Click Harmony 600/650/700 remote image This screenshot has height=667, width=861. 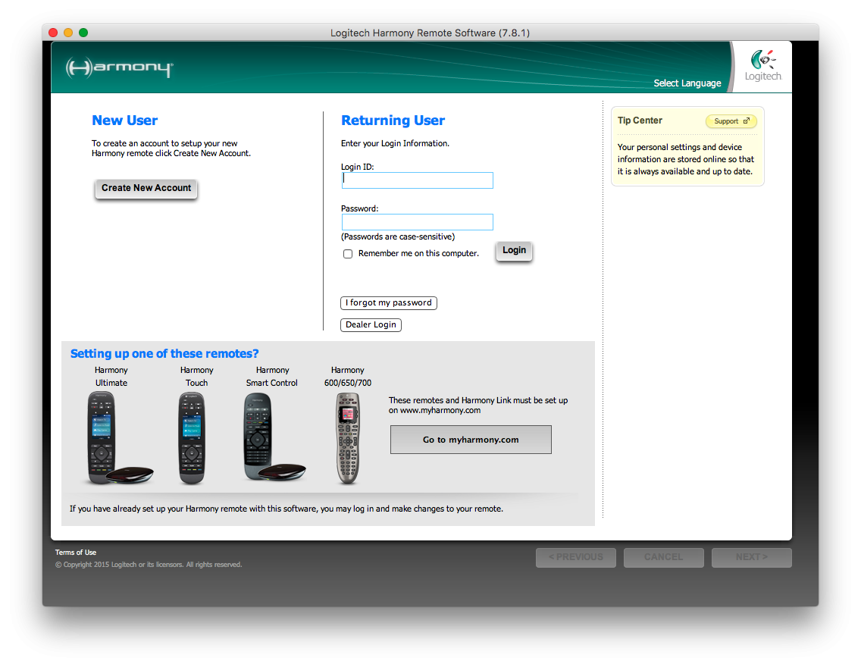click(x=348, y=438)
